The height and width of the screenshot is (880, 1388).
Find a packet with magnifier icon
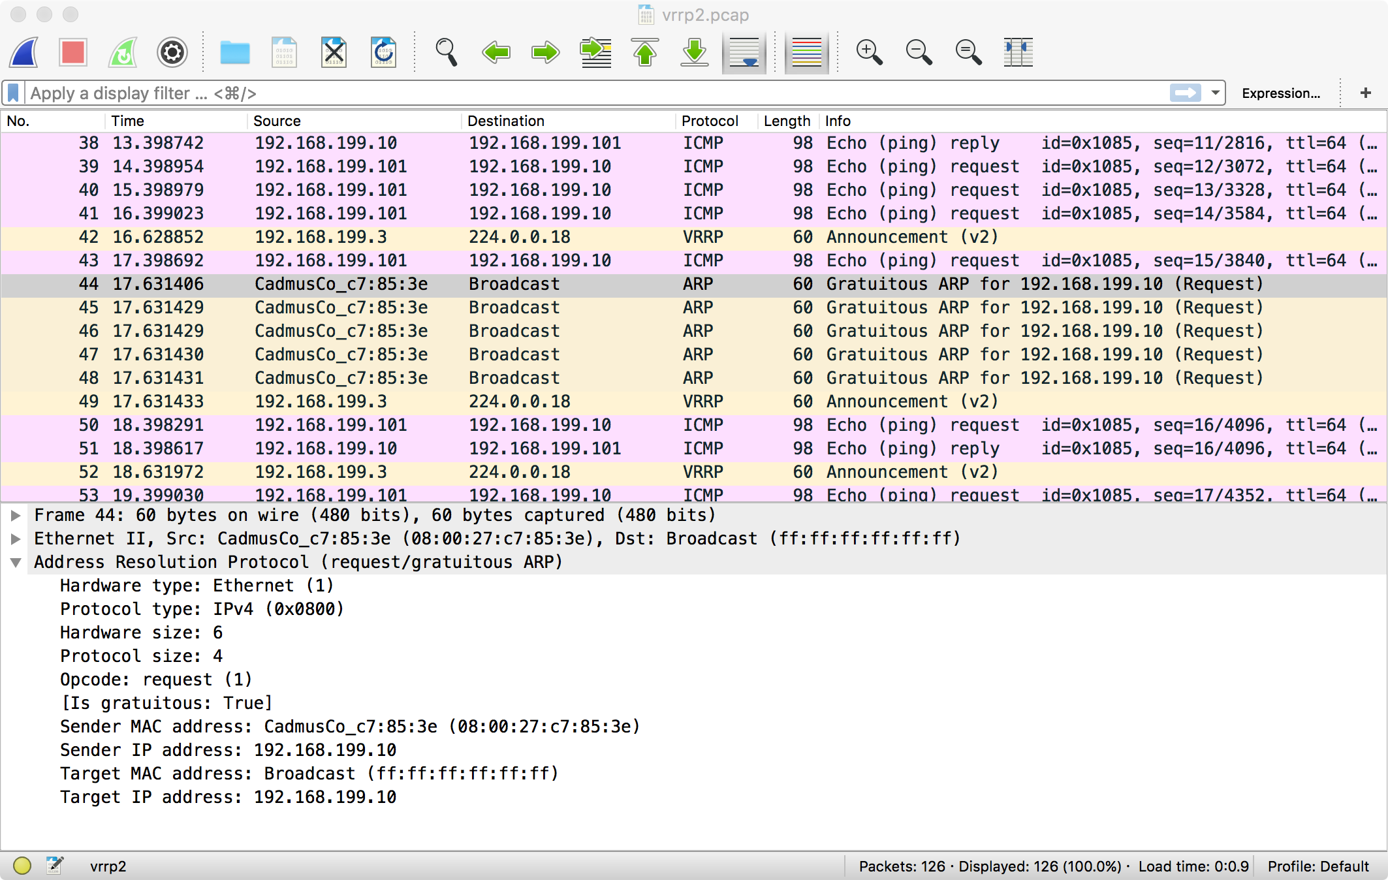click(446, 52)
